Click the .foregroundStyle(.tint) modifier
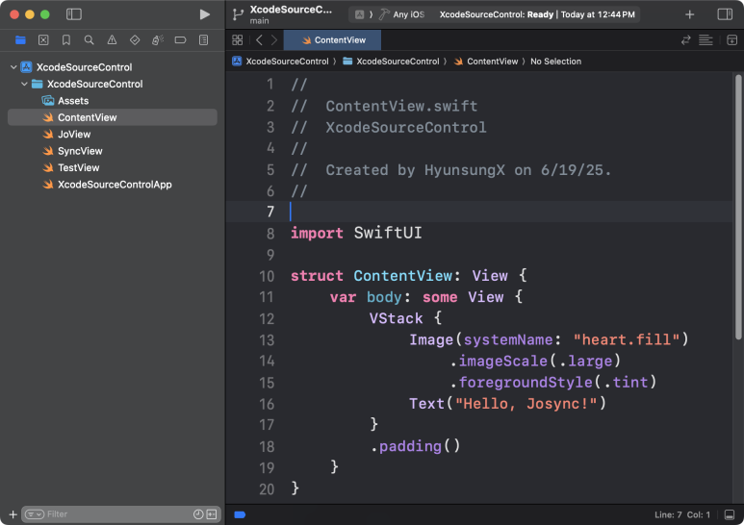 552,383
